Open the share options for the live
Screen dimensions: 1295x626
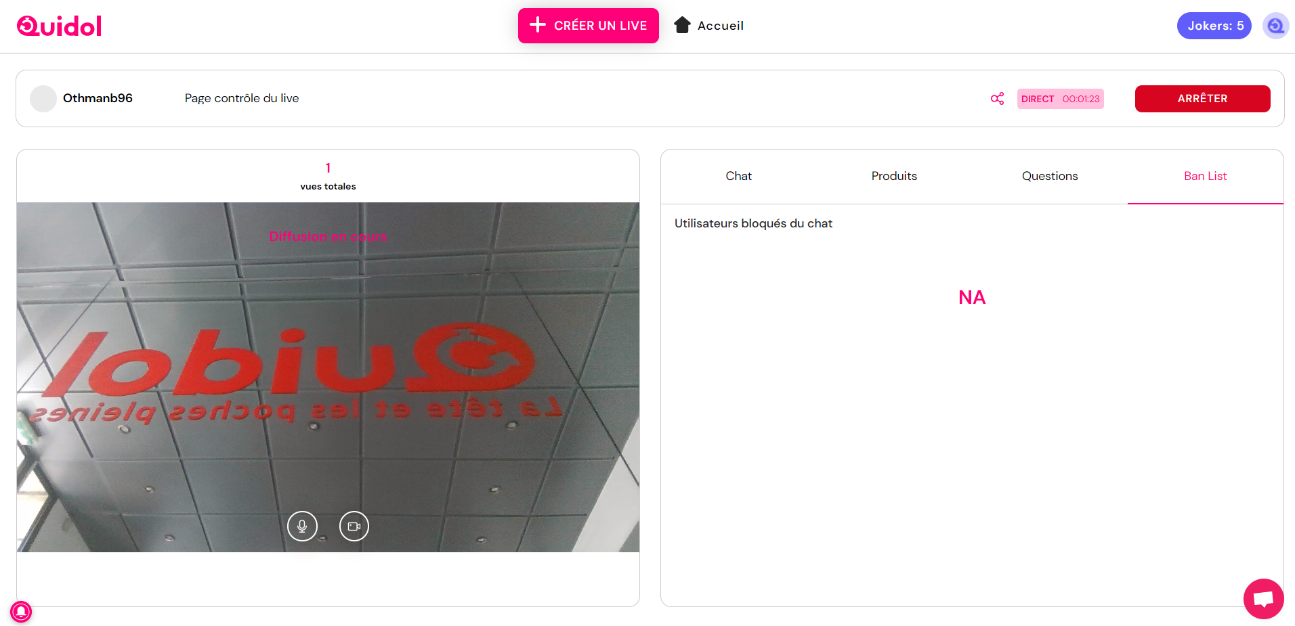997,98
